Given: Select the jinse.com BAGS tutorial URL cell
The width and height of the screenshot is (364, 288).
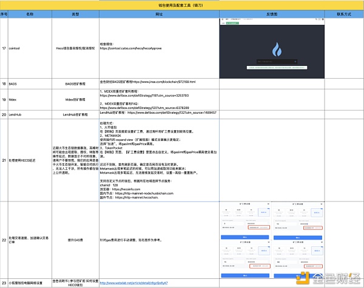Looking at the screenshot, I should 159,84.
